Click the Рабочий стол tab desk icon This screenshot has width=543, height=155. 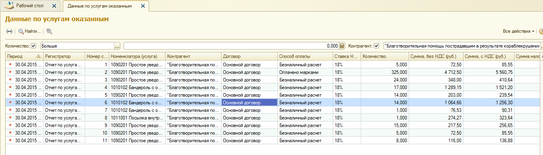[8, 6]
